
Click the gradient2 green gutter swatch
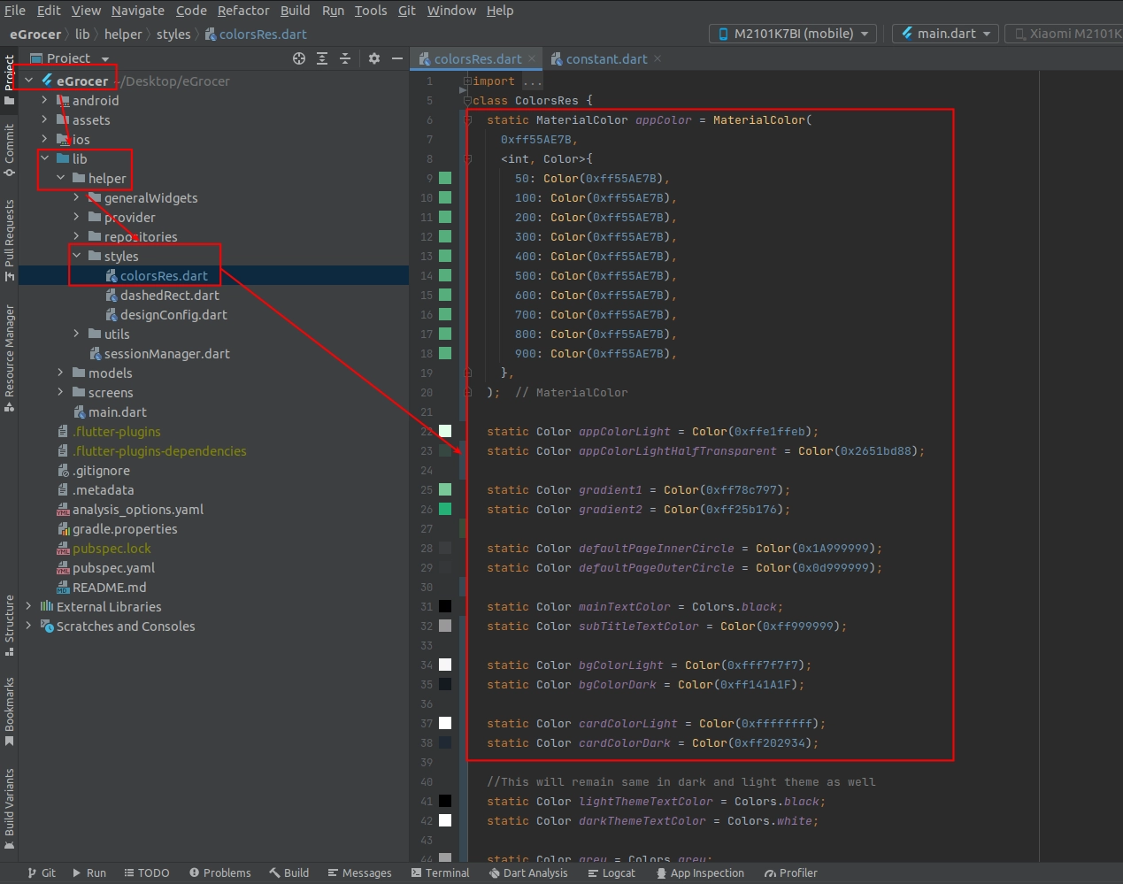click(445, 509)
